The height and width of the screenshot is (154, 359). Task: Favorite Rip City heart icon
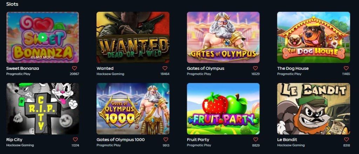(x=75, y=139)
